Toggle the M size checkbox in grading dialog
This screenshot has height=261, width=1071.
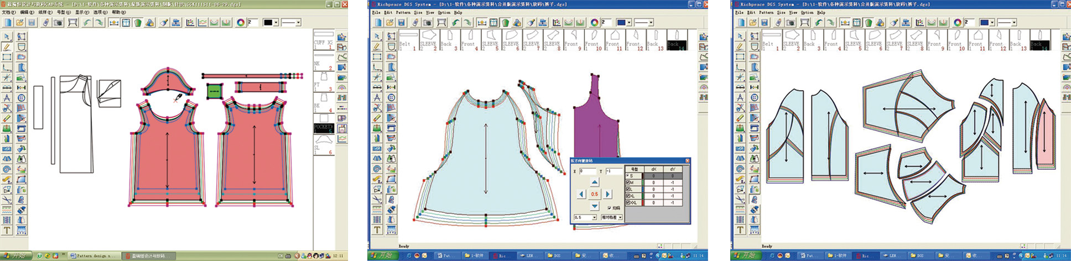click(x=628, y=182)
